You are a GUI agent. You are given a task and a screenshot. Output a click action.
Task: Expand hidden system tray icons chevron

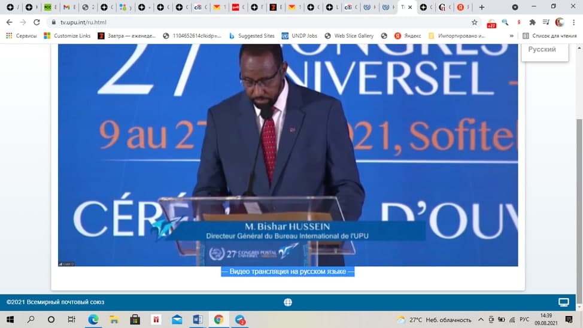pyautogui.click(x=481, y=320)
